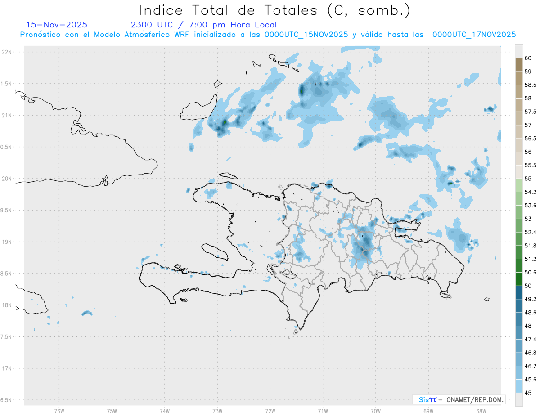
Task: Click the "55.5" value on the color scale
Action: (x=530, y=165)
